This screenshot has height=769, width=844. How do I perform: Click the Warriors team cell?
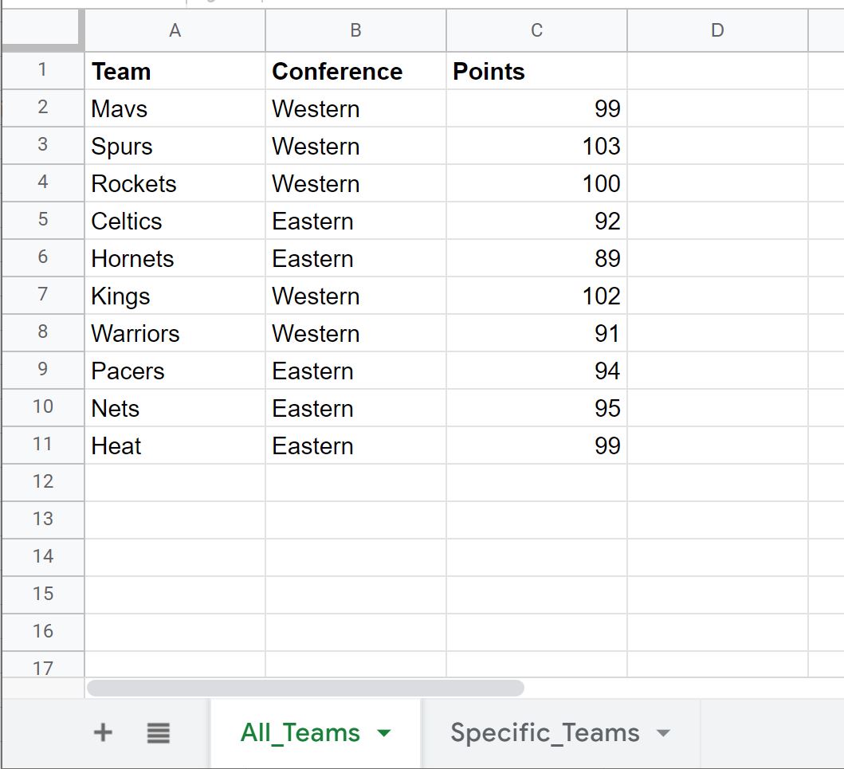(175, 333)
